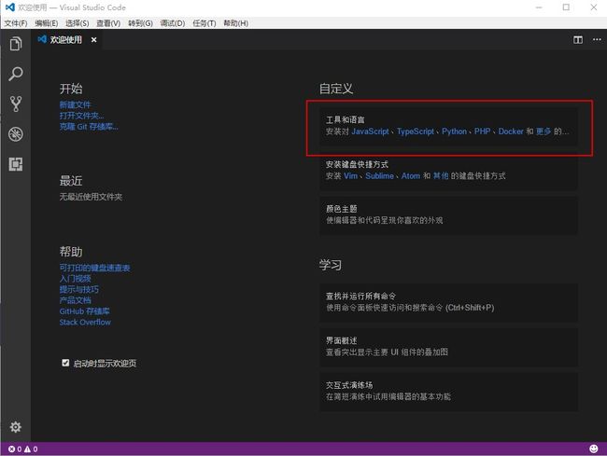Click the 无最近使用文件夹 text
This screenshot has width=607, height=456.
(x=91, y=197)
